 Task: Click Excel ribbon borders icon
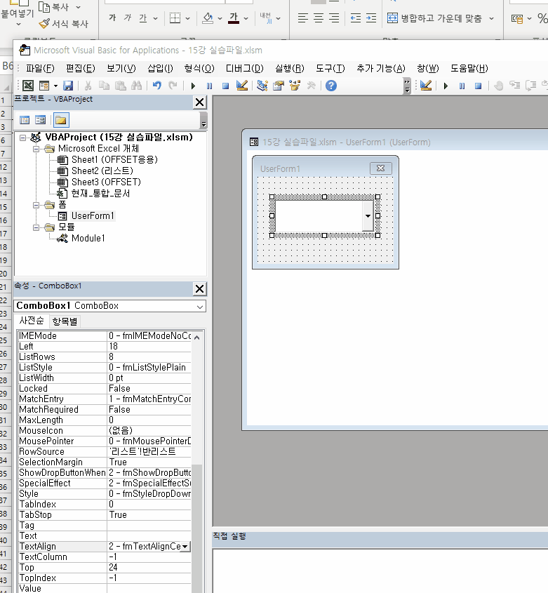[x=175, y=18]
